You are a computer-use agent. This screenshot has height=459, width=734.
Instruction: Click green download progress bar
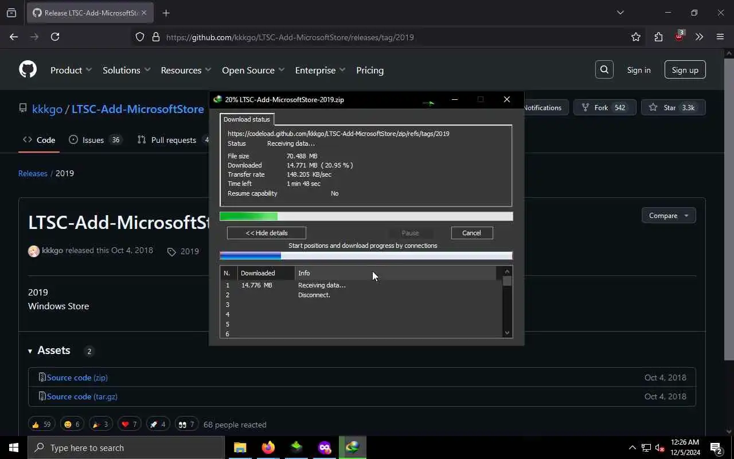366,216
